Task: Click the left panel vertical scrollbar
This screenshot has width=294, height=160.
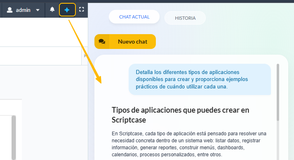Action: (14, 137)
